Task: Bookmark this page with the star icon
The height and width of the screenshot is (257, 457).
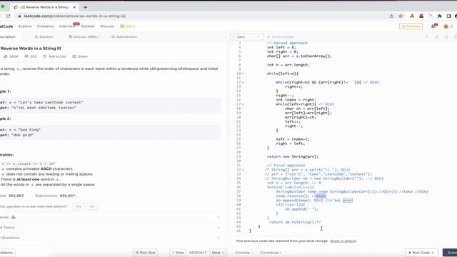Action: 401,16
